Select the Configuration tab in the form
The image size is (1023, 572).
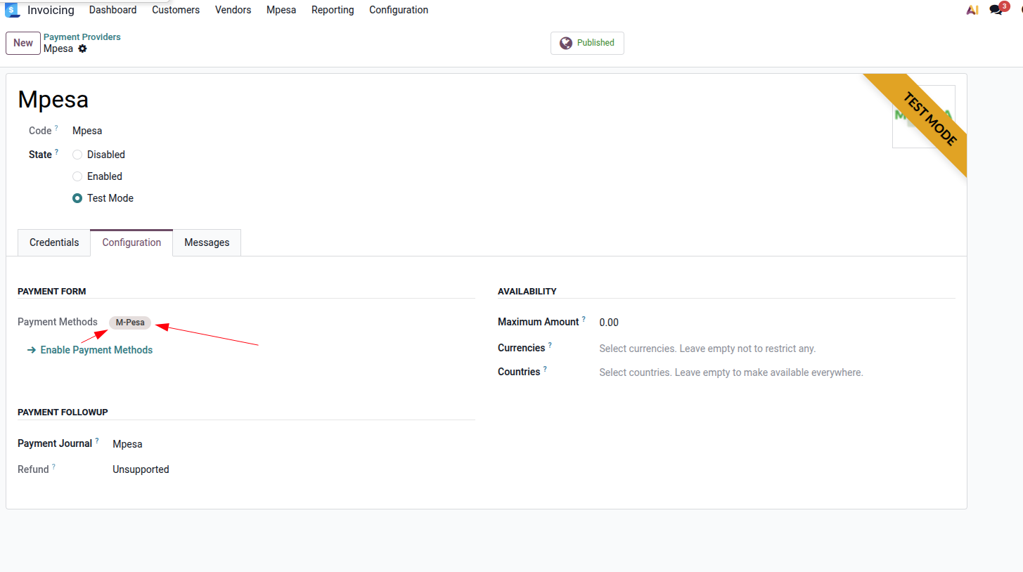pos(131,242)
